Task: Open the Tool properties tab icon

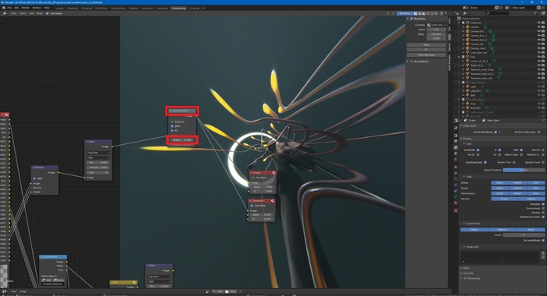Action: pyautogui.click(x=456, y=128)
